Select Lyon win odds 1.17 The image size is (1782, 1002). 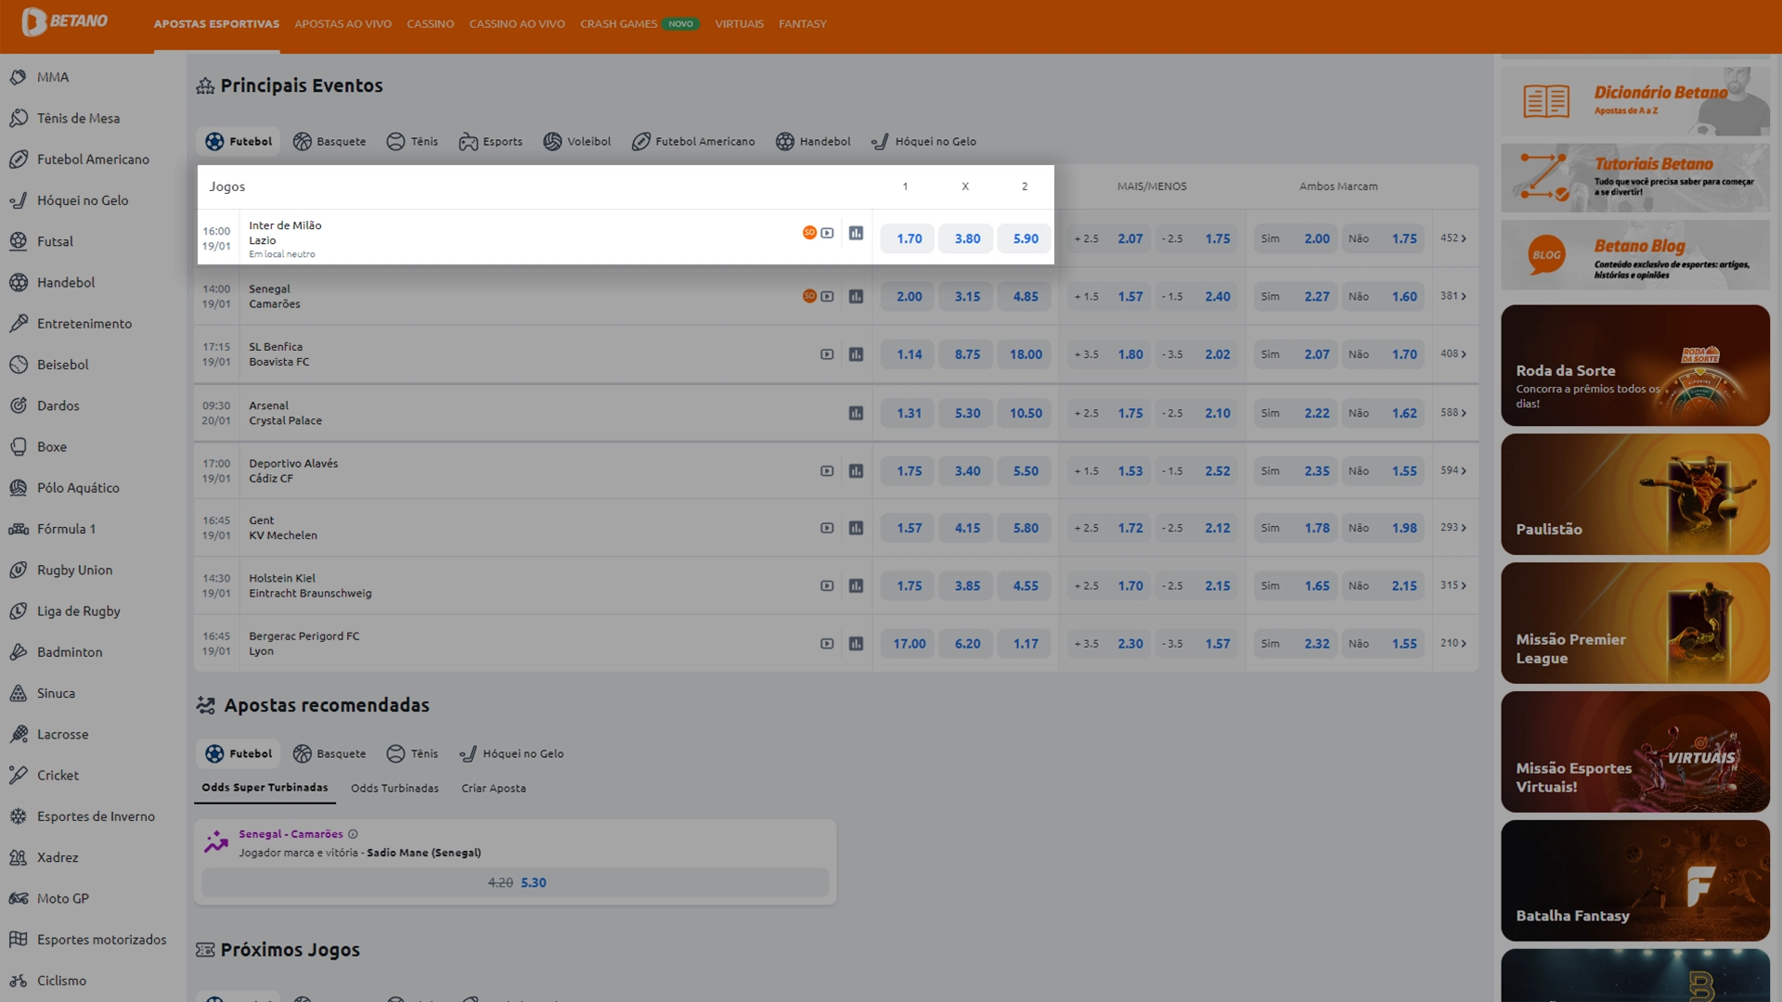(x=1026, y=644)
